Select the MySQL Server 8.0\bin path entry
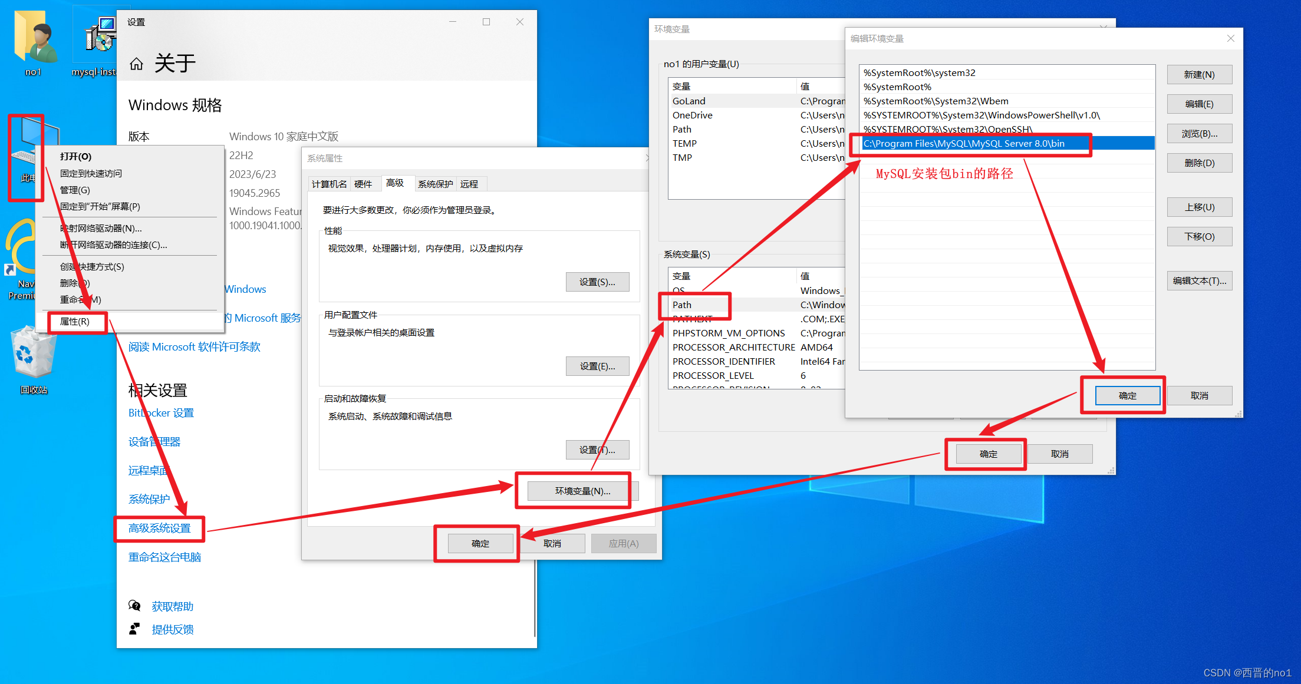This screenshot has height=684, width=1301. pyautogui.click(x=1007, y=143)
